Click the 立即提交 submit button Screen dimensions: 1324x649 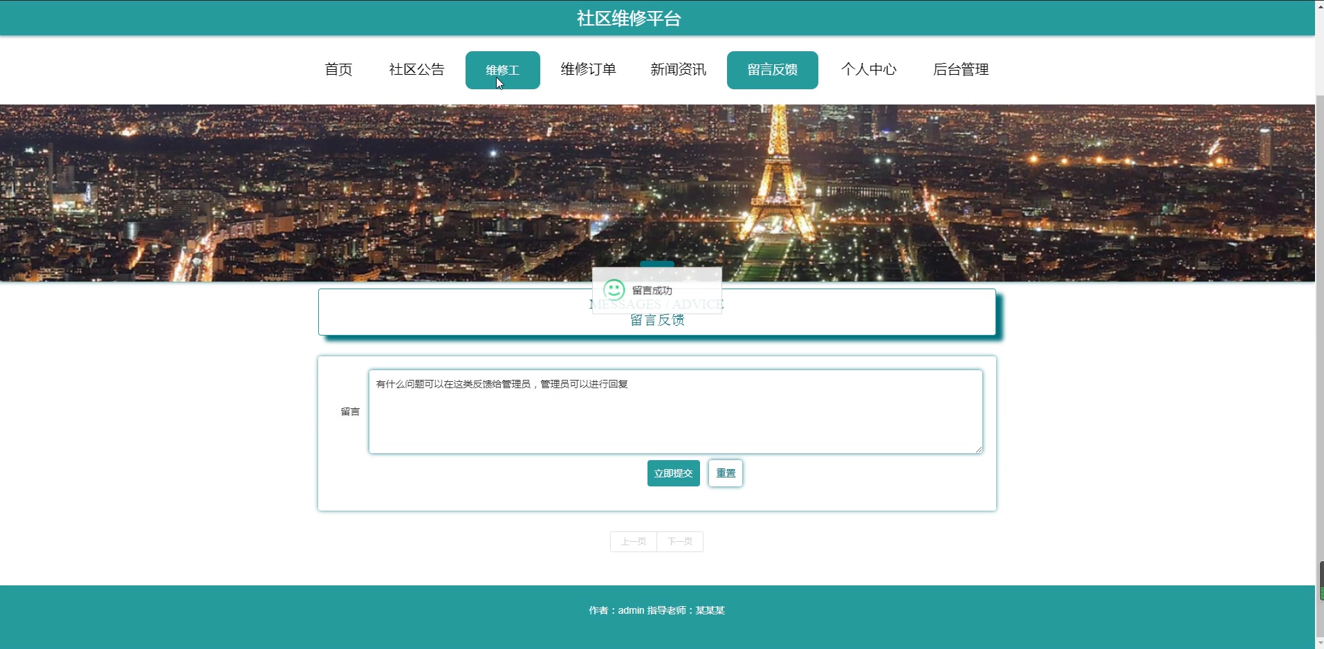coord(673,473)
